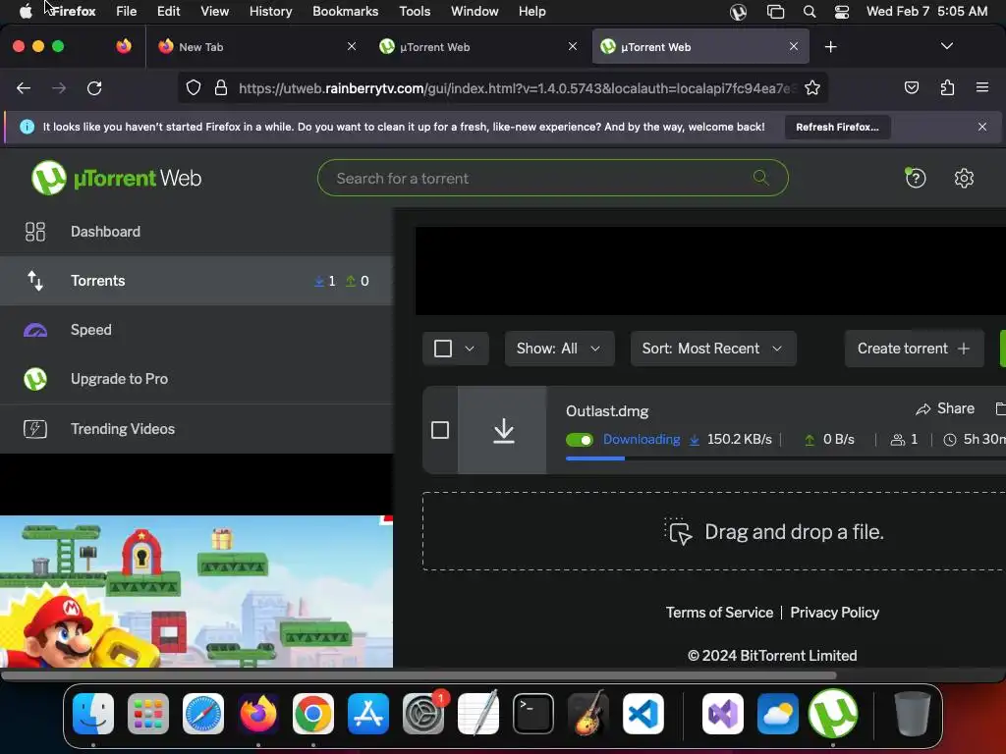The height and width of the screenshot is (754, 1006).
Task: Click the µTorrent menu bar status icon
Action: point(738,12)
